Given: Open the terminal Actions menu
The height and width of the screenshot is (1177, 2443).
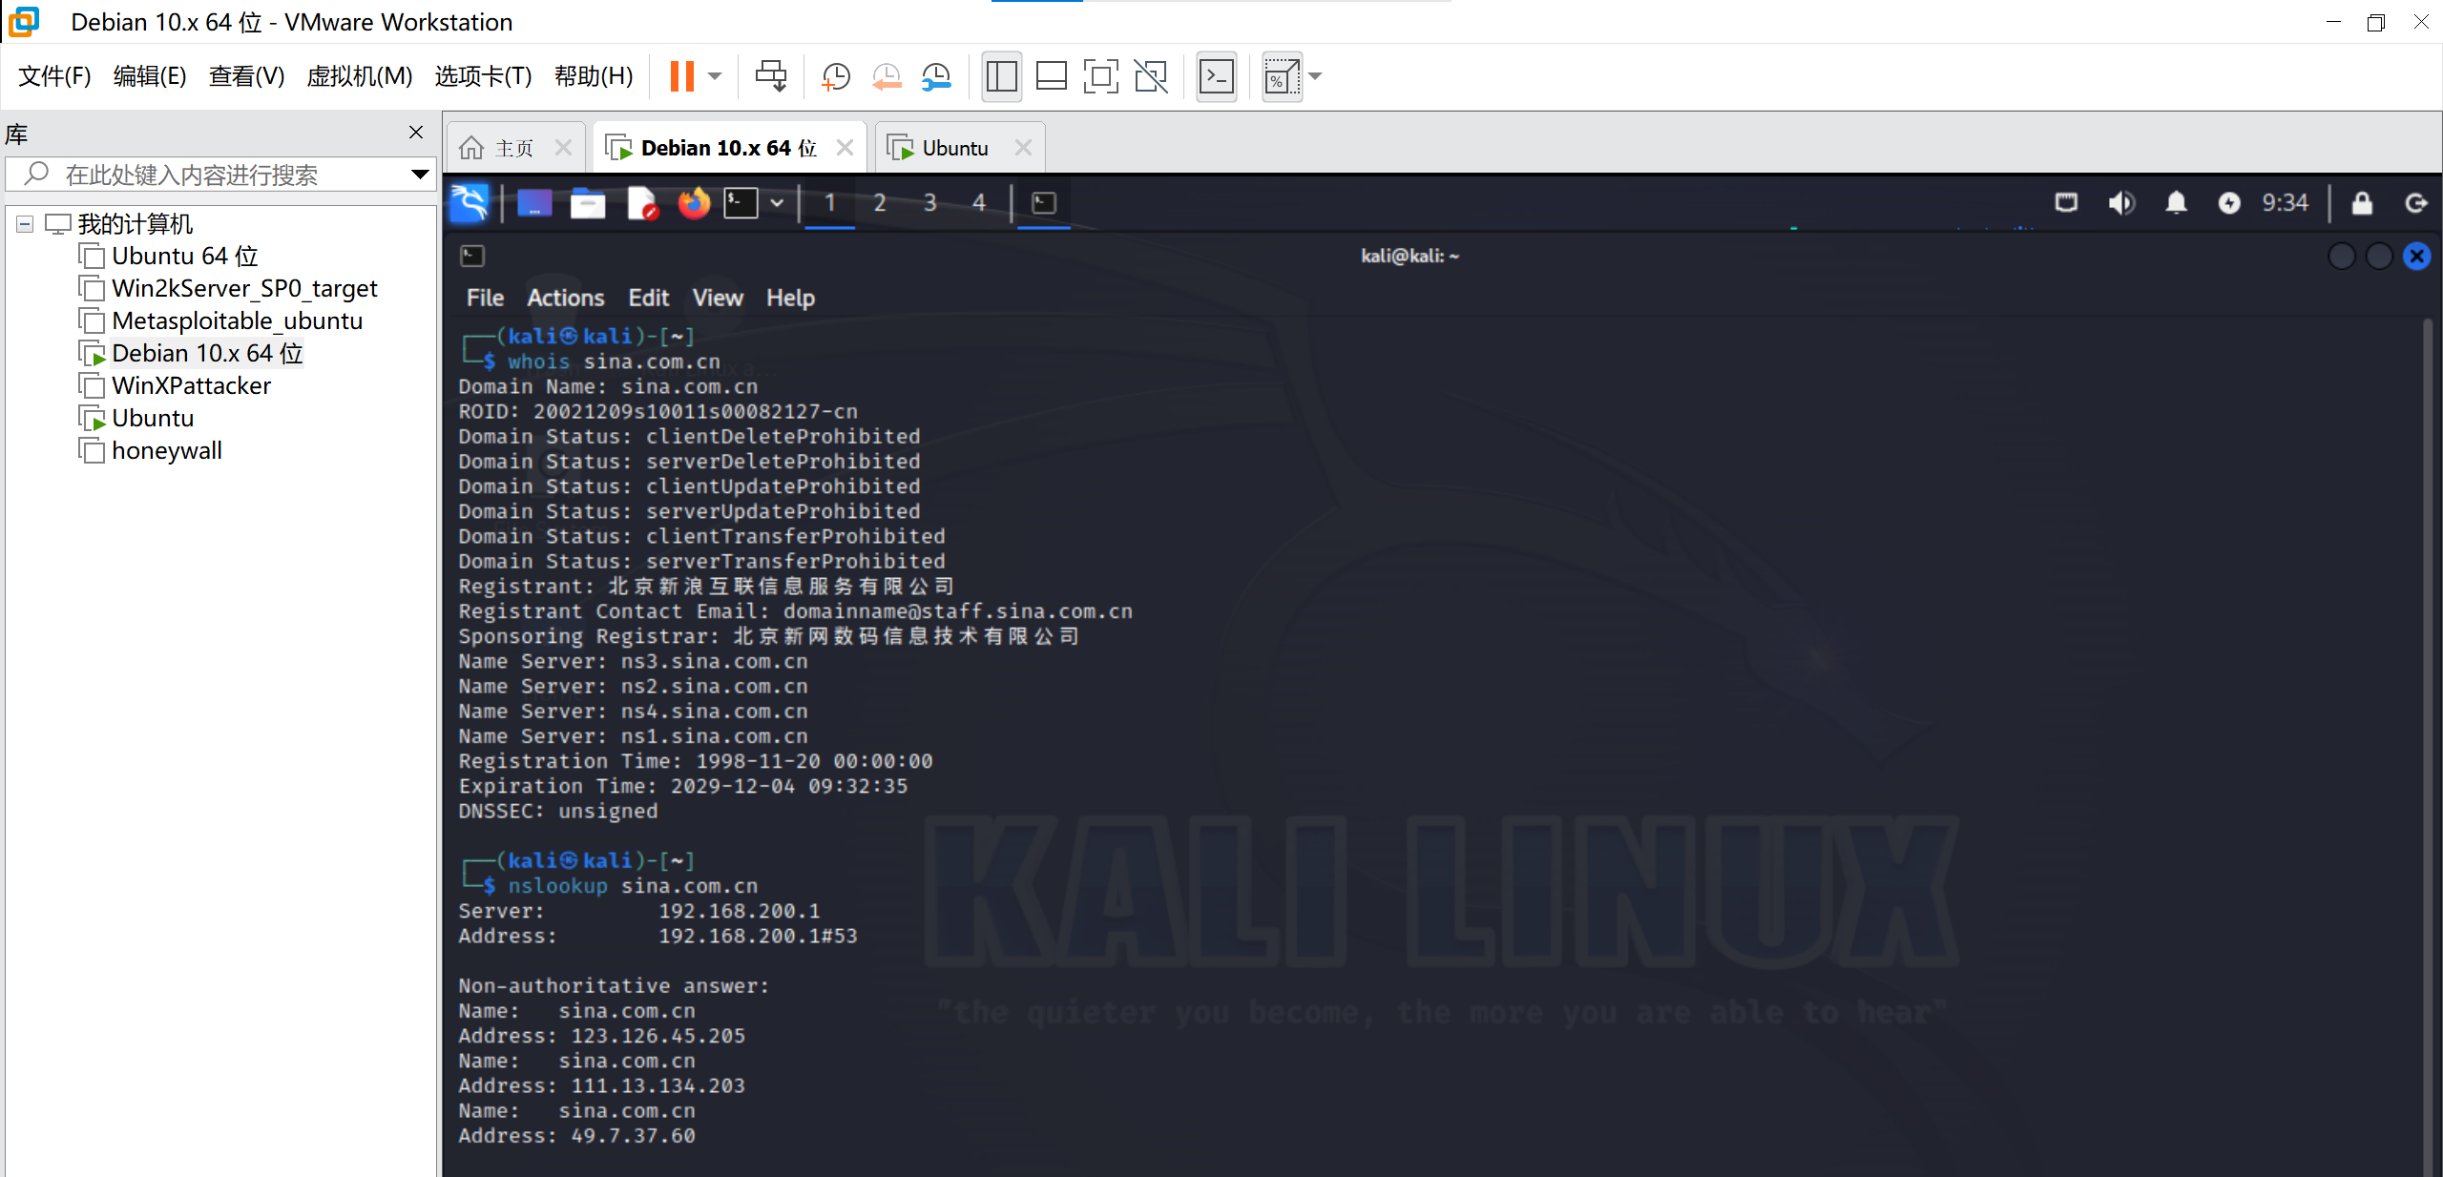Looking at the screenshot, I should click(565, 298).
